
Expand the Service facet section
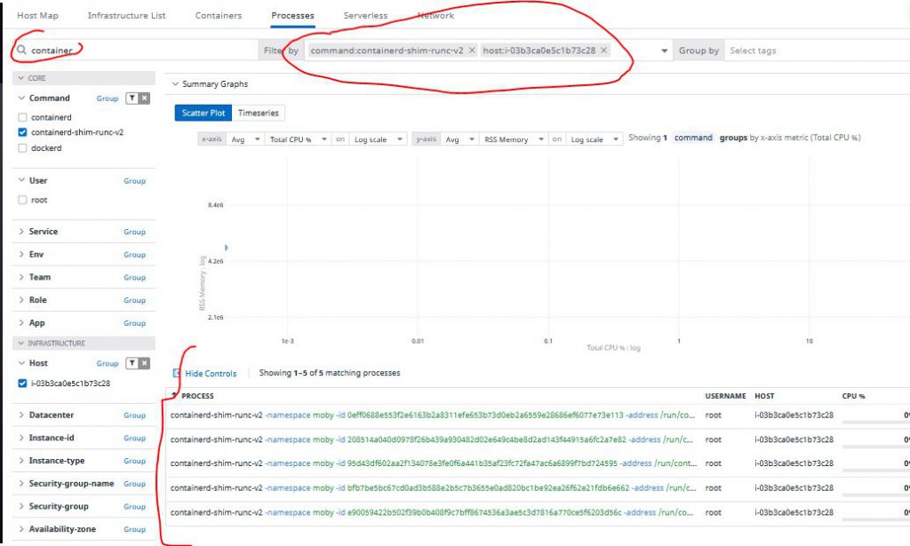click(22, 232)
